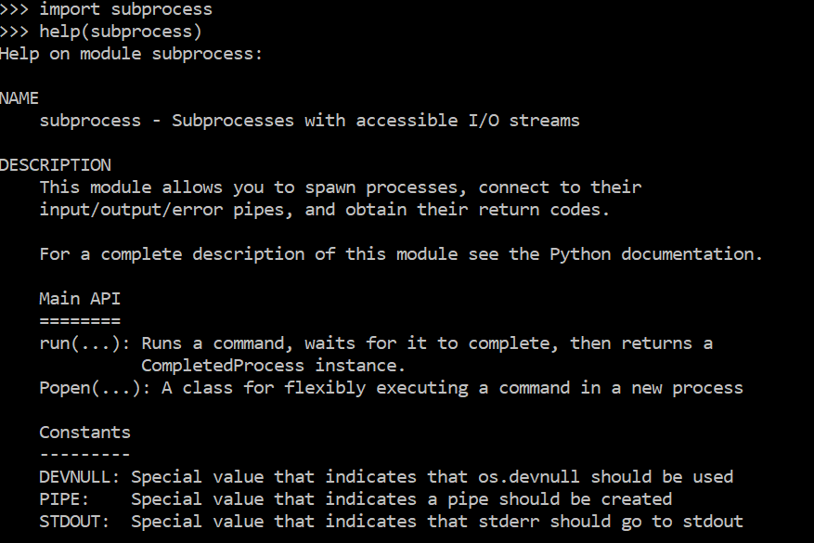Click the 'Main API' heading text
This screenshot has width=814, height=543.
click(80, 299)
